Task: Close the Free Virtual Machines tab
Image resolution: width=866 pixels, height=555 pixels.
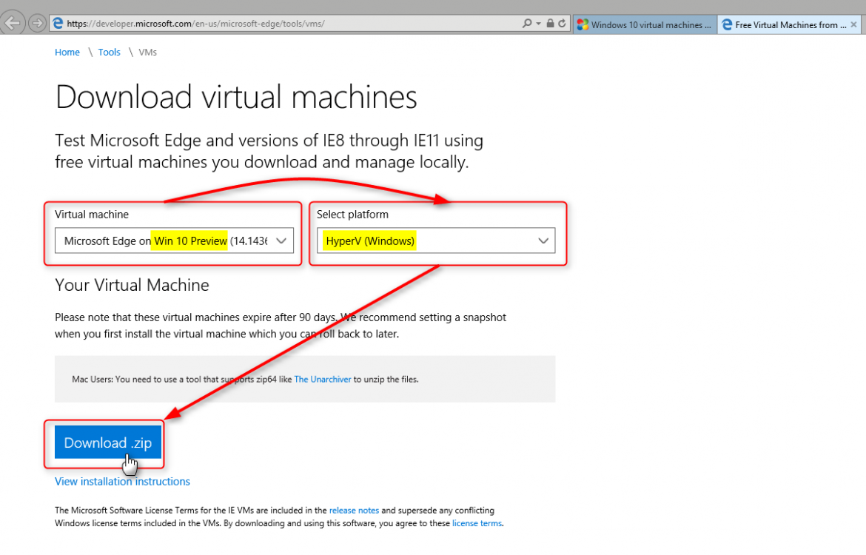Action: point(854,25)
